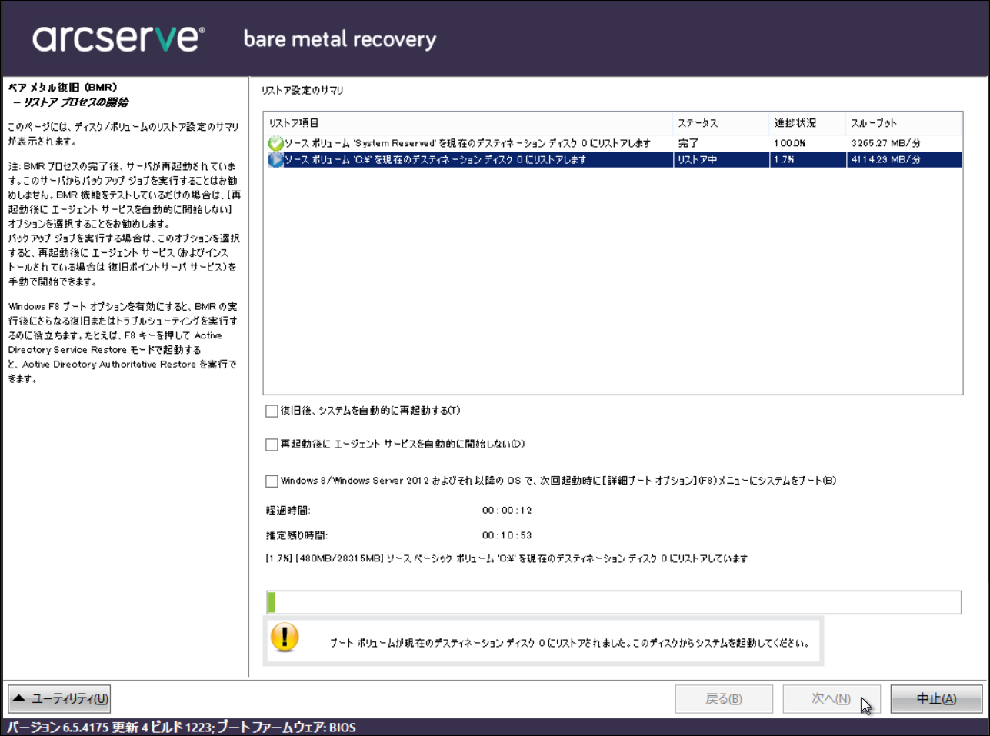This screenshot has width=990, height=736.
Task: Enable 復旧後、システムを自動的に再起動する checkbox
Action: 272,411
